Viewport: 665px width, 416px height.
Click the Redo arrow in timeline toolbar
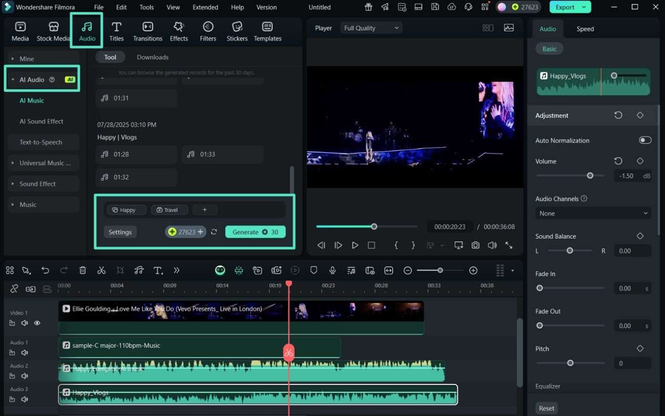[x=64, y=270]
